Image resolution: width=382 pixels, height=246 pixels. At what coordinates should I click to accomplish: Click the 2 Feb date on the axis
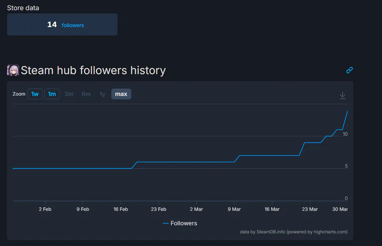coord(45,209)
